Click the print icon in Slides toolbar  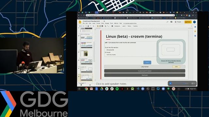click(88, 26)
